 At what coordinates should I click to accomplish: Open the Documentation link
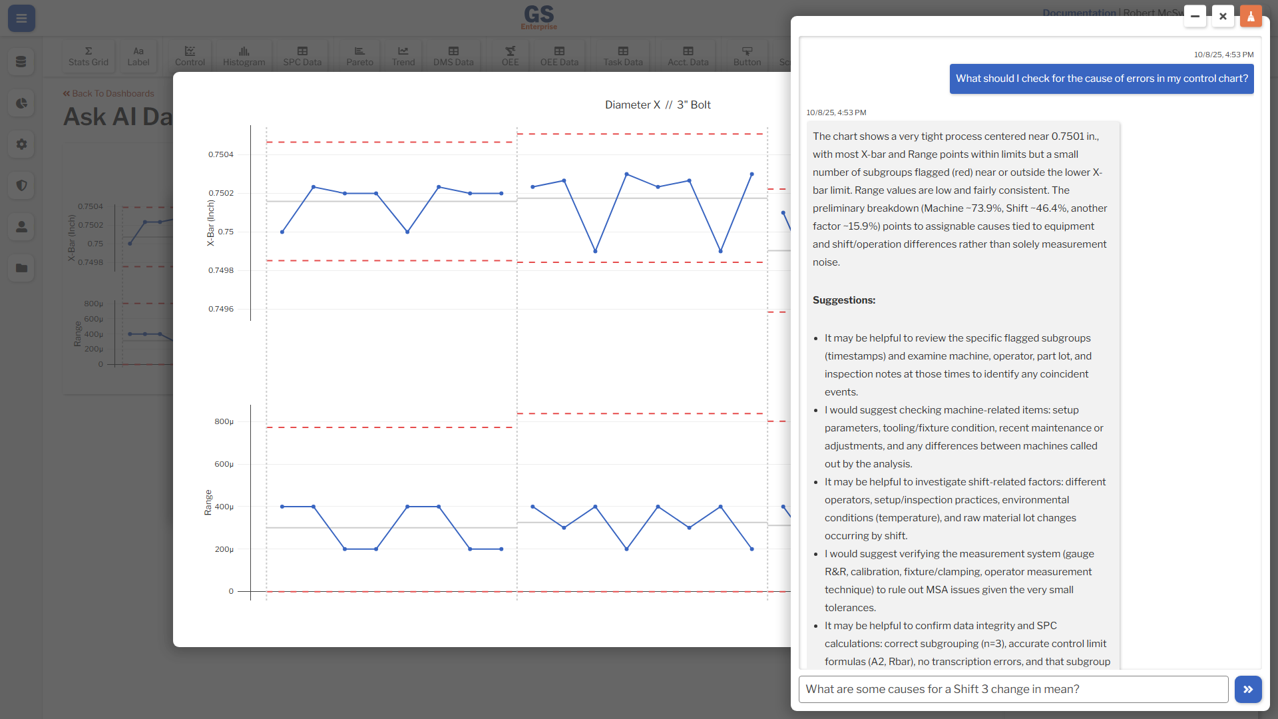point(1078,13)
